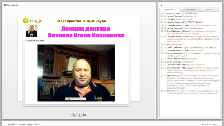Switch to the Вопросы tab

(x=209, y=9)
